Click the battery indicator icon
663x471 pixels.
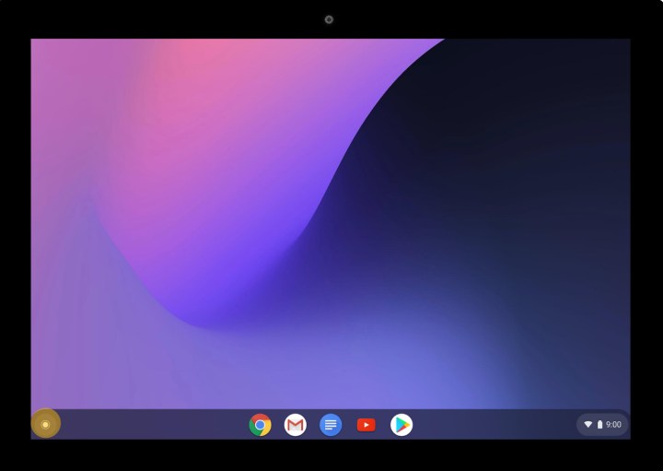coord(599,424)
